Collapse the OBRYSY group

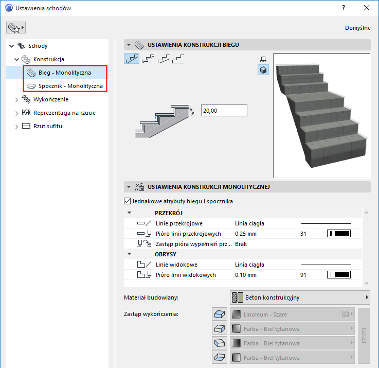click(x=129, y=254)
